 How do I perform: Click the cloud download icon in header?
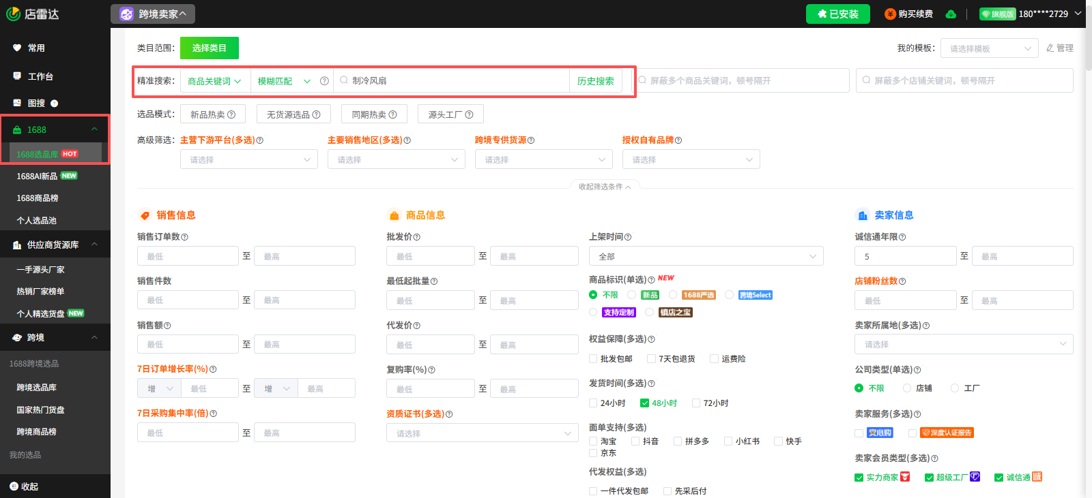click(x=951, y=14)
